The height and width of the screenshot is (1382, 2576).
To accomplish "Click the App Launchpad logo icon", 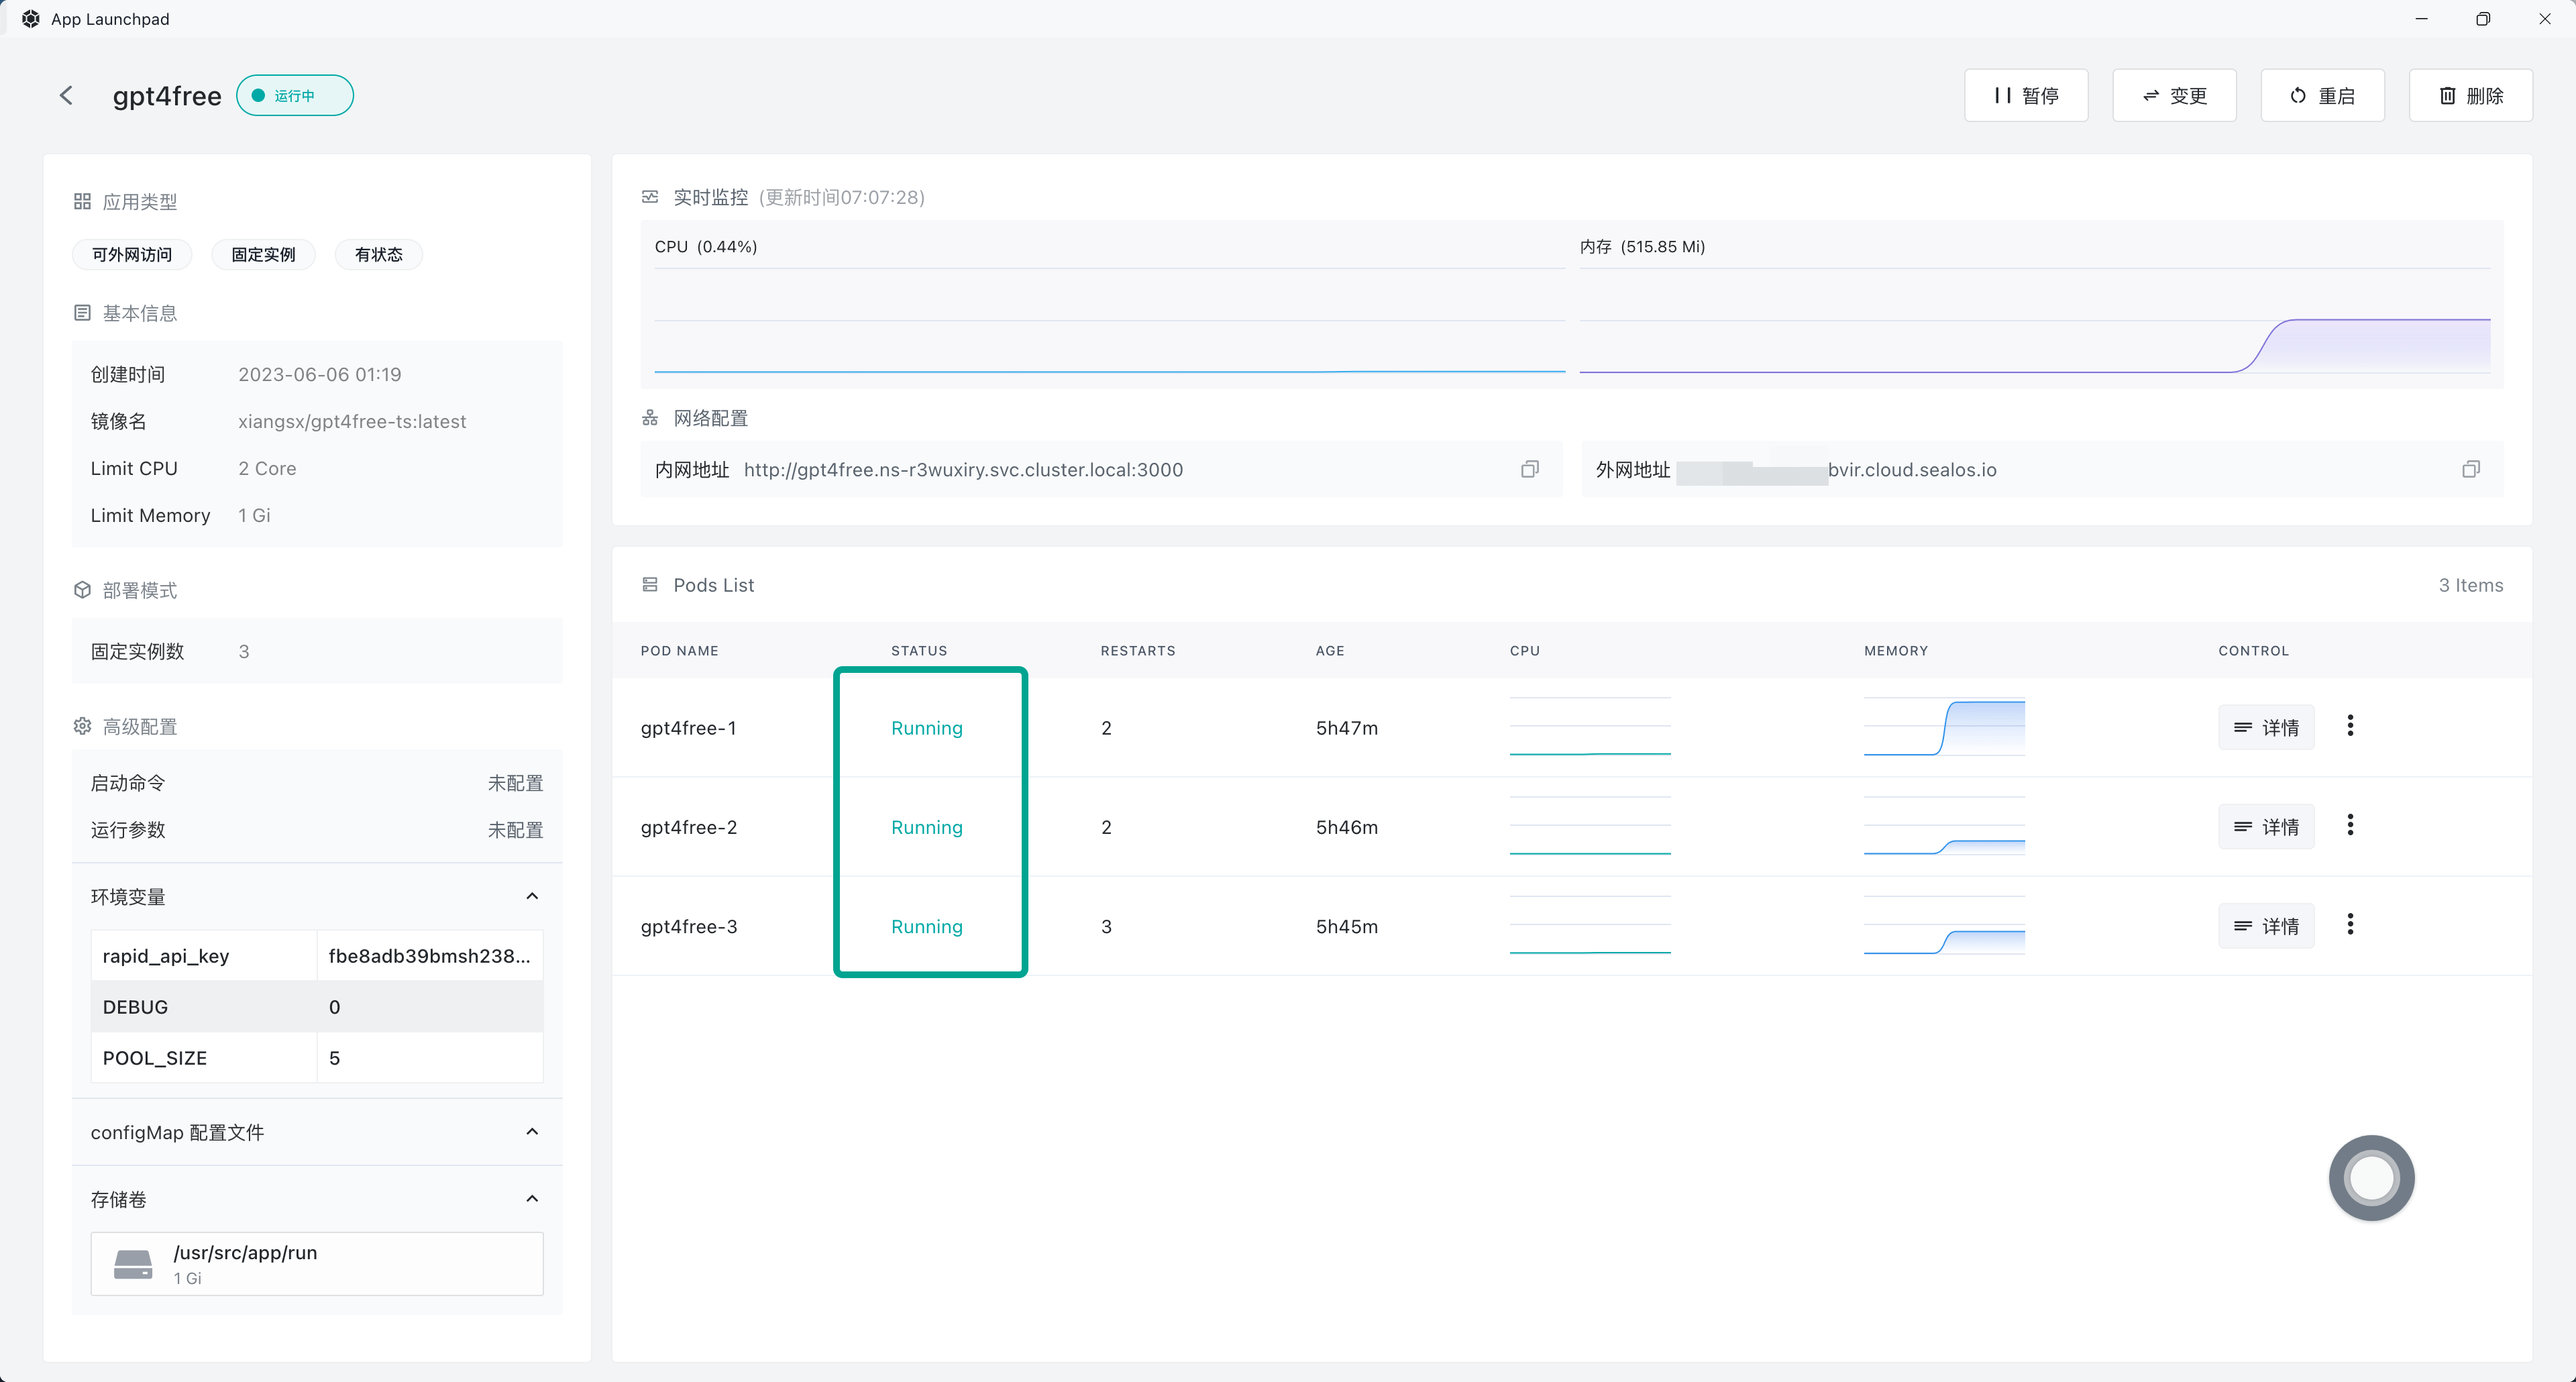I will 31,19.
